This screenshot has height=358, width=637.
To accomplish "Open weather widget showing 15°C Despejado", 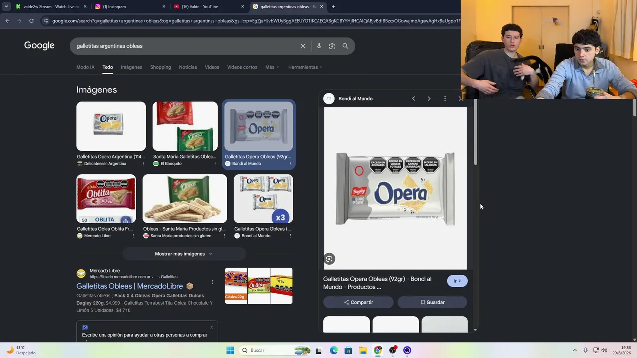I will tap(21, 350).
